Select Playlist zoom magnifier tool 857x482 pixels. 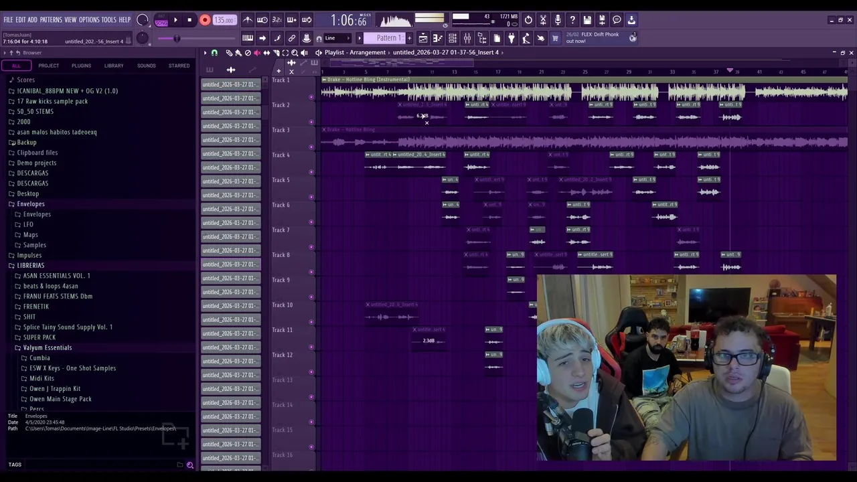[x=295, y=52]
